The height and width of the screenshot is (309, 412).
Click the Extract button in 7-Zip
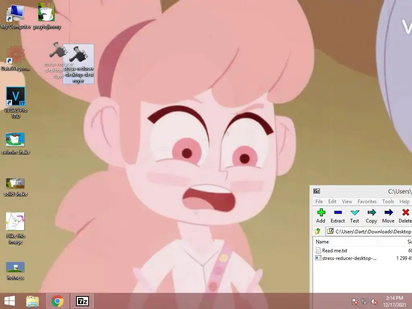tap(338, 216)
